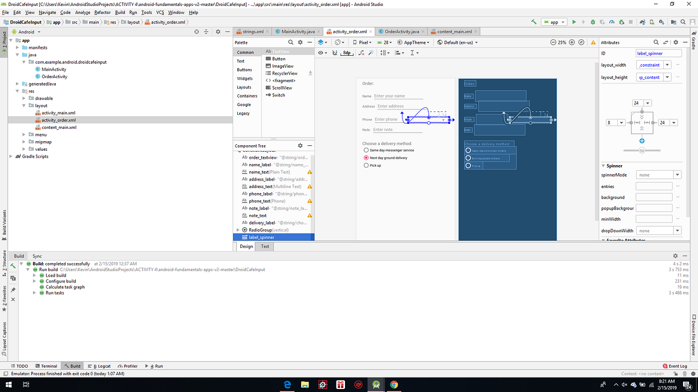Click Search Everywhere magnifier in main toolbar
Viewport: 698px width, 392px height.
point(683,22)
